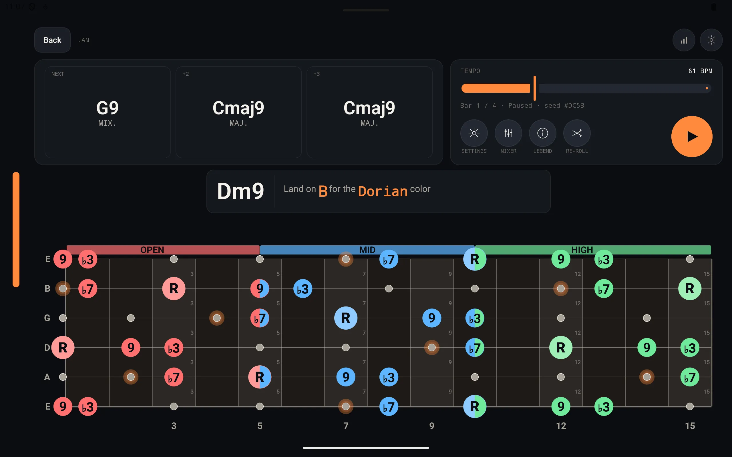The height and width of the screenshot is (457, 732).
Task: Tap the Back button
Action: (52, 40)
